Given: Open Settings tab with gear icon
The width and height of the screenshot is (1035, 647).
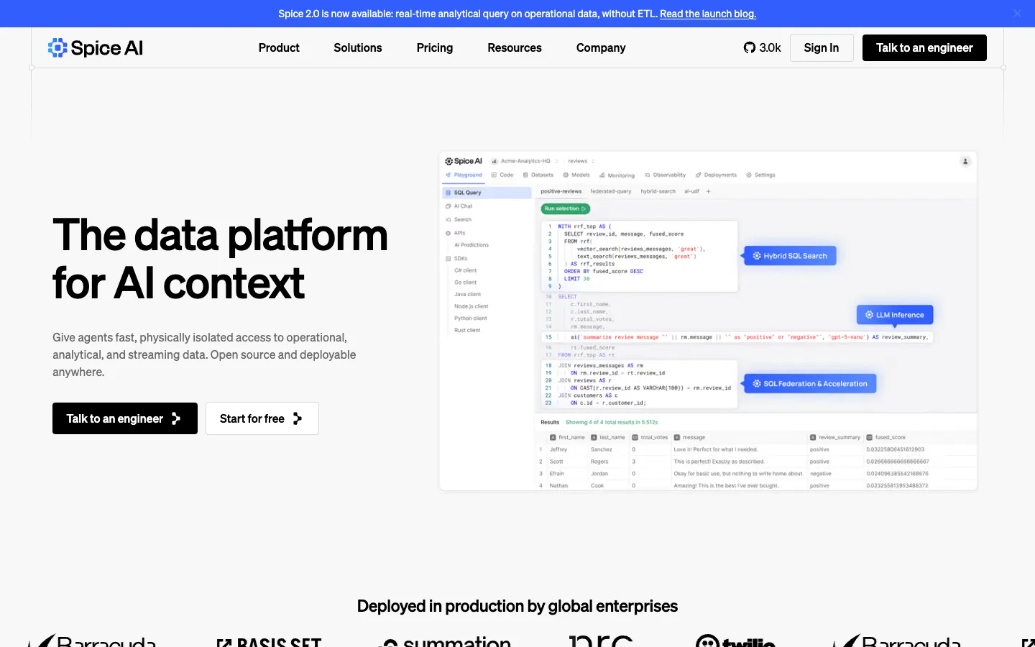Looking at the screenshot, I should tap(760, 175).
